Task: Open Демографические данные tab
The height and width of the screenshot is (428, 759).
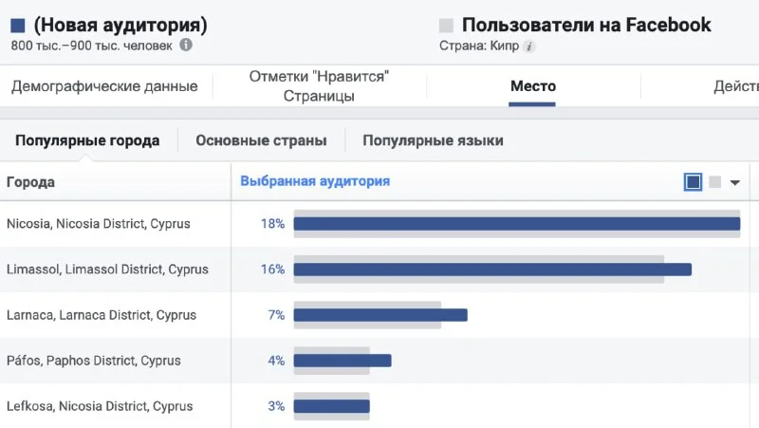Action: point(104,86)
